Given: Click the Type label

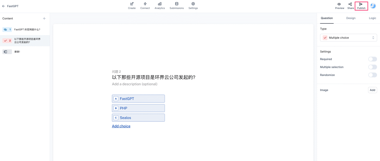Looking at the screenshot, I should pyautogui.click(x=323, y=29).
